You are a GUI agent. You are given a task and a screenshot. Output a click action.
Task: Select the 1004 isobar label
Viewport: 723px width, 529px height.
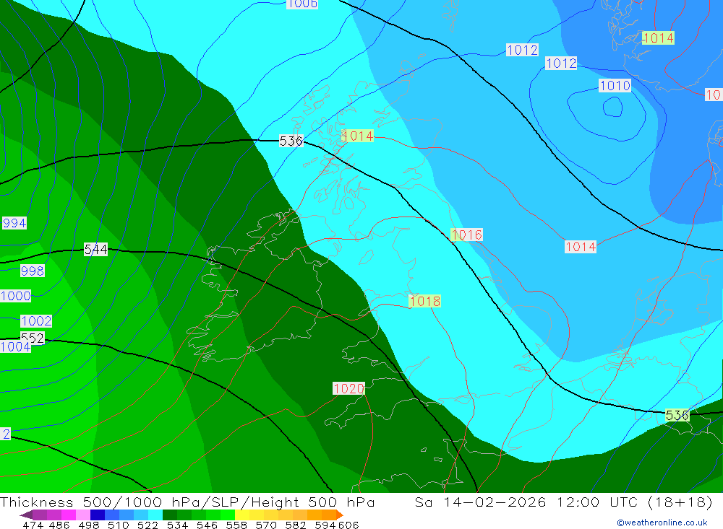(15, 346)
